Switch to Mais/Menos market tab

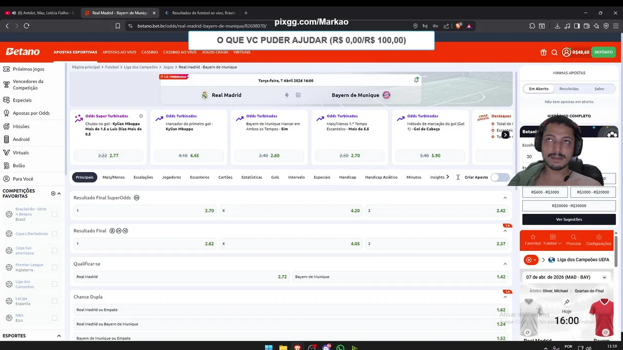click(x=113, y=177)
